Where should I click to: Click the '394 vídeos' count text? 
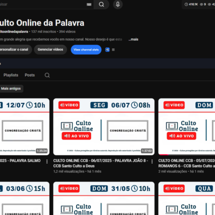pos(67,31)
